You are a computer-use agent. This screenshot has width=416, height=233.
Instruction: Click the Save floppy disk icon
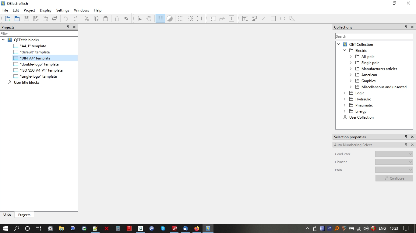(x=26, y=19)
